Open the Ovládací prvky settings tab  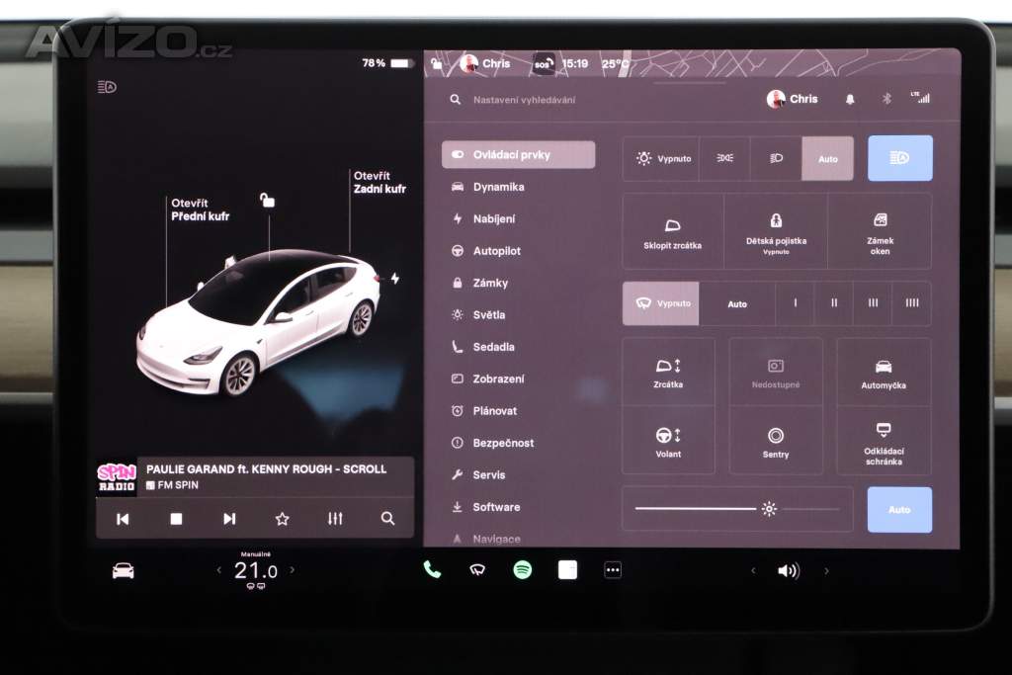coord(518,155)
